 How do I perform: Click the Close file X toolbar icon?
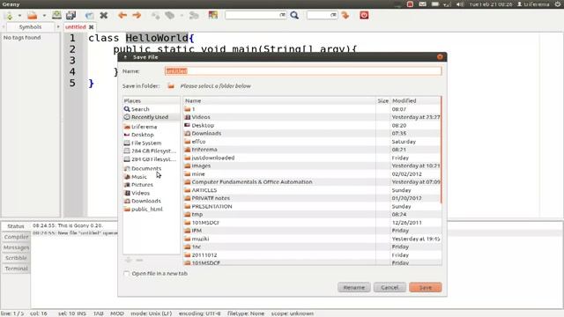104,15
